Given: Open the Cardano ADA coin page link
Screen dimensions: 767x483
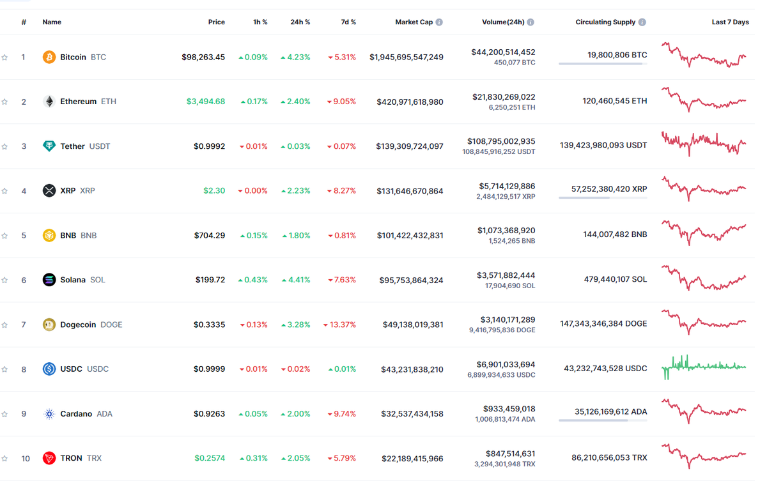Looking at the screenshot, I should click(x=77, y=413).
